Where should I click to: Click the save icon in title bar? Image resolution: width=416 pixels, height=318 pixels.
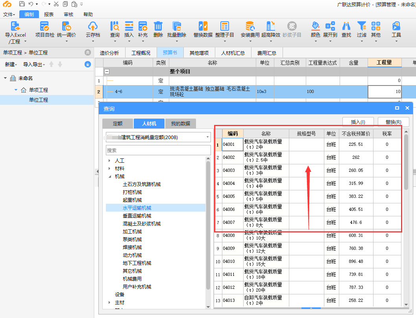22,4
